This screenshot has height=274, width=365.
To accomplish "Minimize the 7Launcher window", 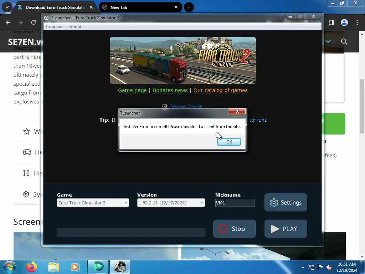I will (290, 16).
